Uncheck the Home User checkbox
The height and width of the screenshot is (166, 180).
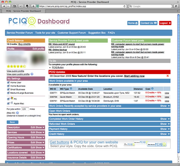click(x=8, y=82)
